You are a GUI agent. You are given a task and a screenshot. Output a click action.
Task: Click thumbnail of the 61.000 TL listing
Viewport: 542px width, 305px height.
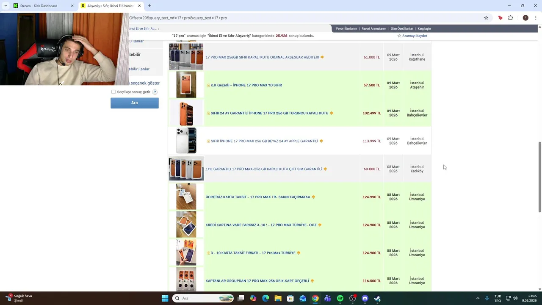tap(186, 56)
